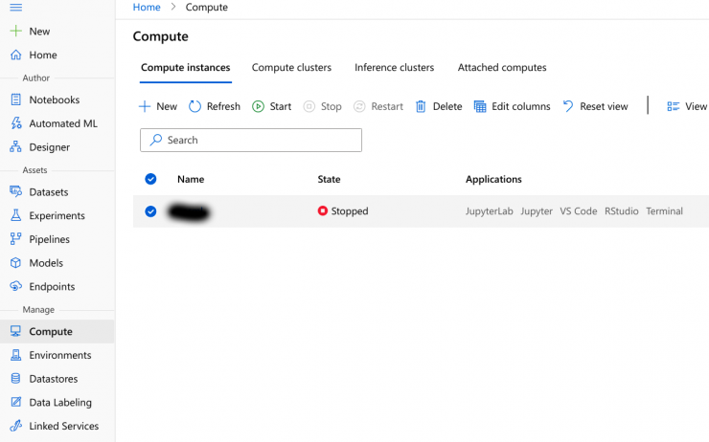This screenshot has width=709, height=442.
Task: Open the Attached computes tab
Action: 502,68
